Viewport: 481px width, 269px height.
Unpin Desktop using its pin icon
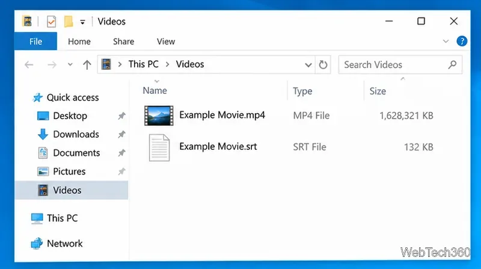122,116
